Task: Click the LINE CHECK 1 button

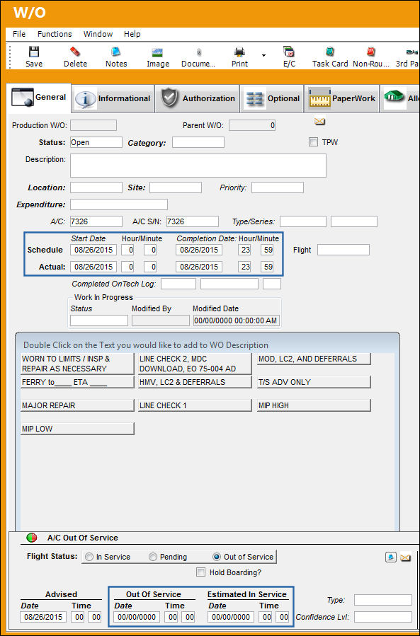Action: (195, 405)
